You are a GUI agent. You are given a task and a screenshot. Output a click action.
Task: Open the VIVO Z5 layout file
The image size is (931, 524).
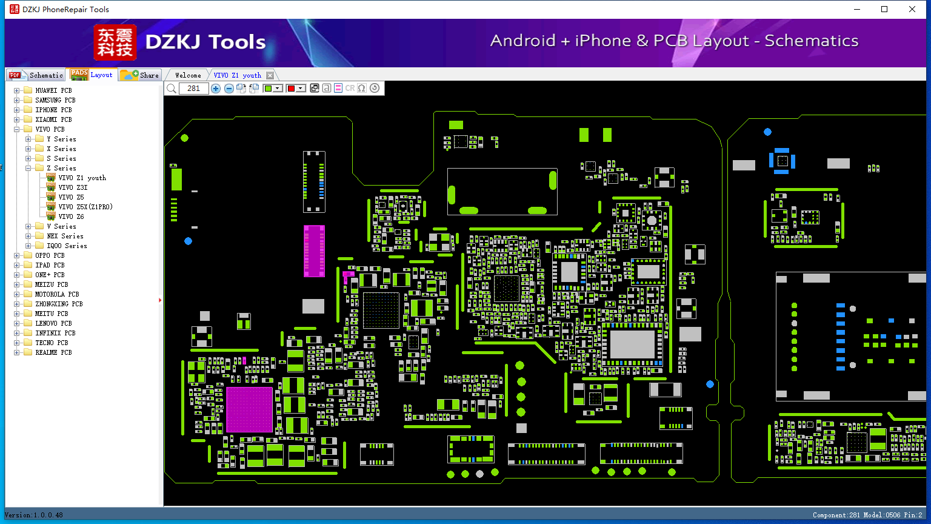[71, 197]
